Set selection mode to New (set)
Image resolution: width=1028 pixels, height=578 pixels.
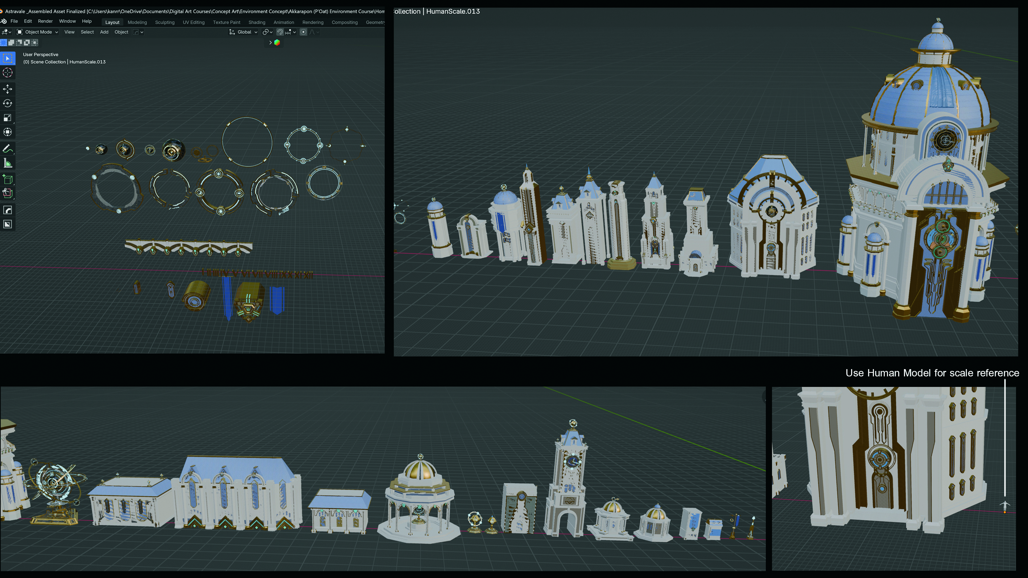click(x=4, y=42)
